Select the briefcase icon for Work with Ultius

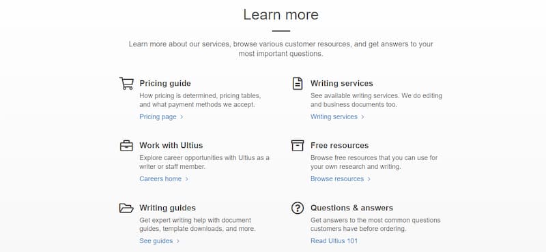pos(126,146)
